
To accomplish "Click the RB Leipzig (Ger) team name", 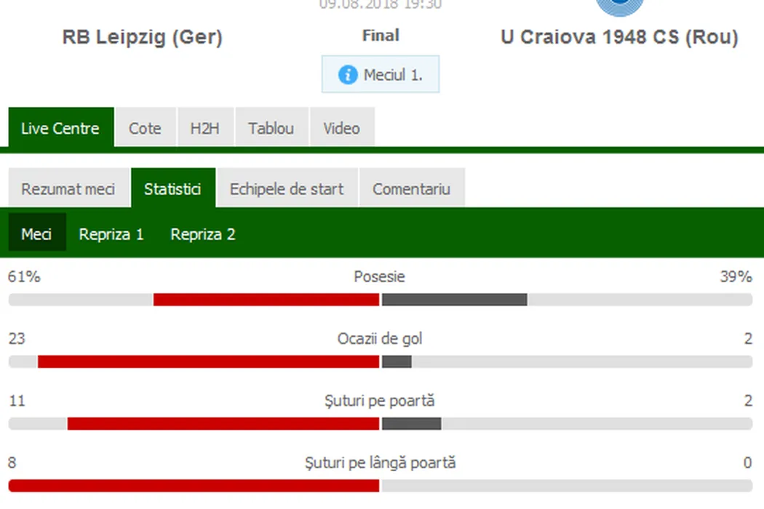I will pos(143,37).
